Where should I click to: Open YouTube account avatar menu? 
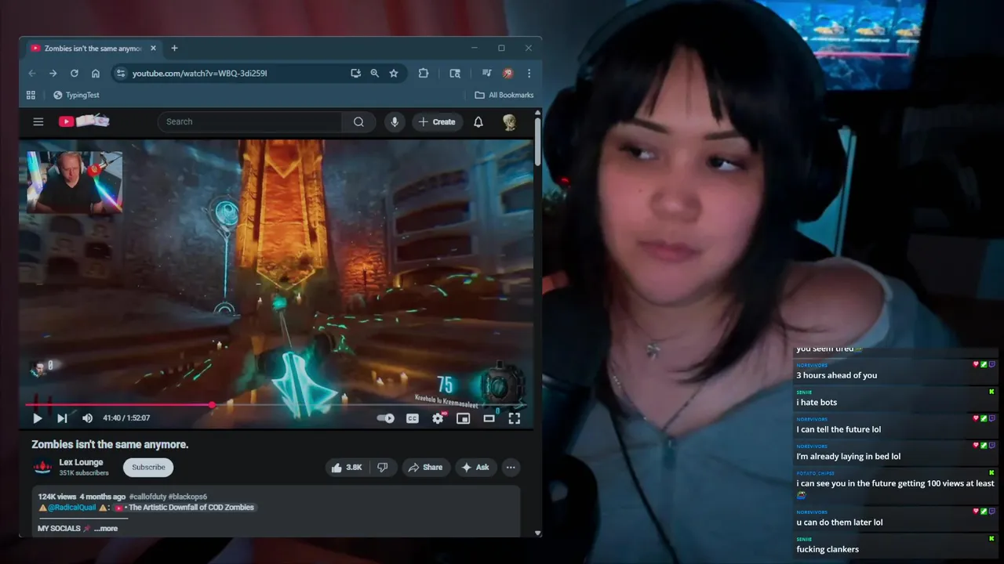[510, 121]
